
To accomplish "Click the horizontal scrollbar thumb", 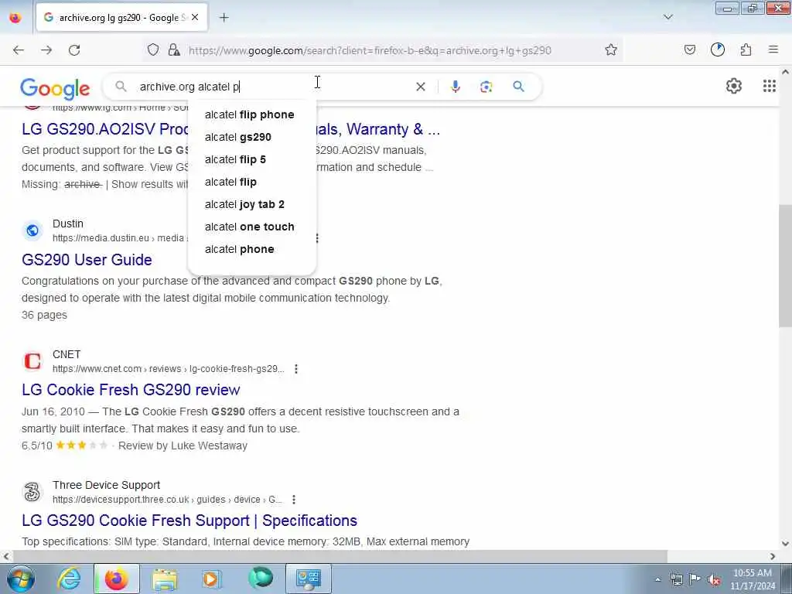I will click(x=340, y=556).
